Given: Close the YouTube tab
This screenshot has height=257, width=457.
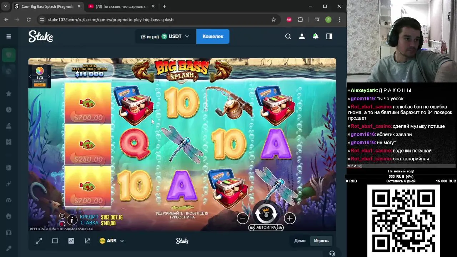Looking at the screenshot, I should pos(153,6).
